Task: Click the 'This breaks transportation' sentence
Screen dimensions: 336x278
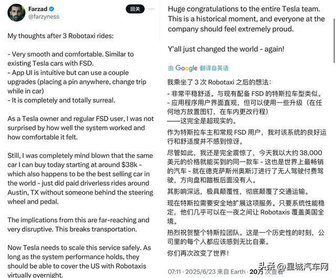Action: [x=96, y=229]
